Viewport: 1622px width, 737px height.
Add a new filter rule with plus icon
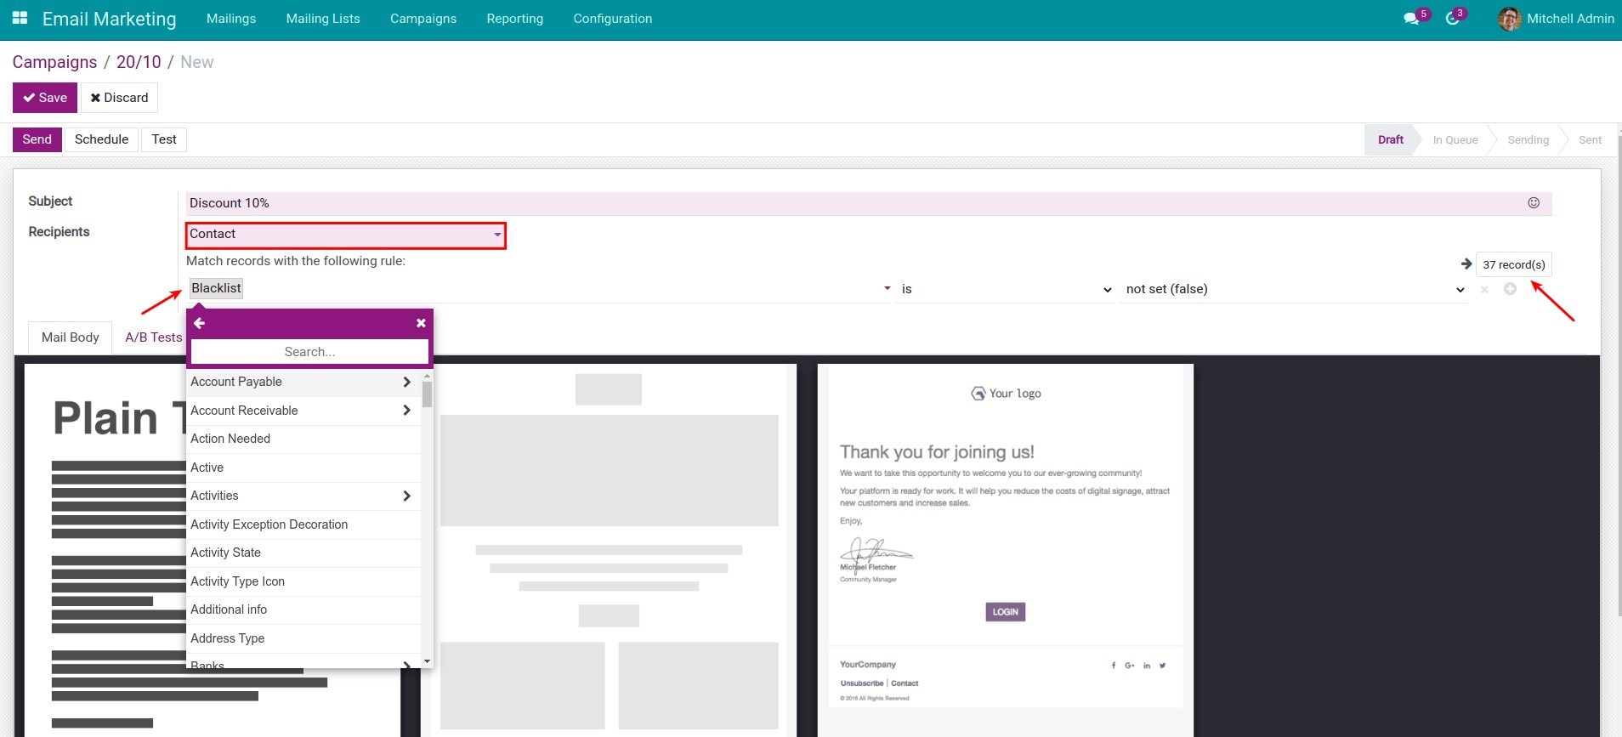click(x=1510, y=289)
